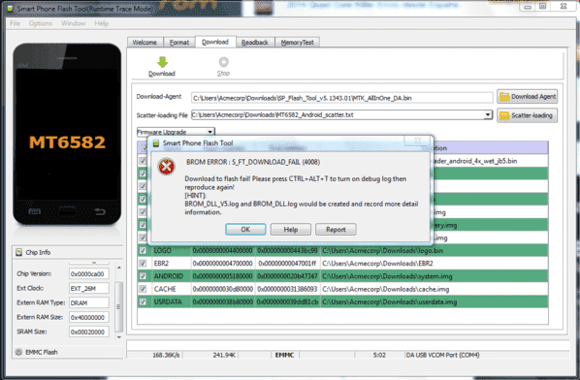Open the Window menu
This screenshot has width=580, height=380.
coord(74,23)
